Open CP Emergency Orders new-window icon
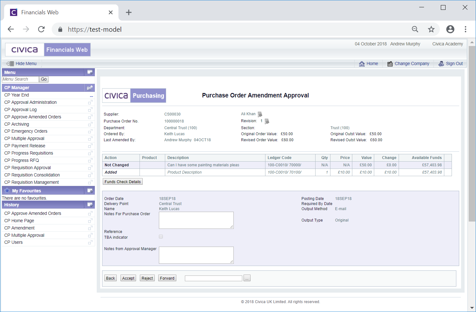This screenshot has height=312, width=476. point(90,131)
